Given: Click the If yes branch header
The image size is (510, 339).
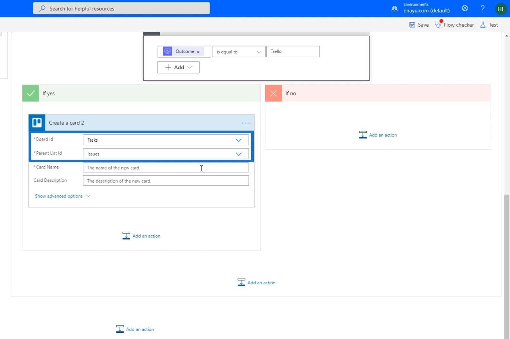Looking at the screenshot, I should 141,93.
